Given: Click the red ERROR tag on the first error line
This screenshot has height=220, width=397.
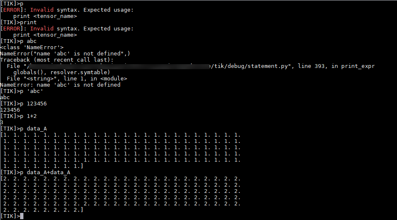Looking at the screenshot, I should (x=12, y=10).
